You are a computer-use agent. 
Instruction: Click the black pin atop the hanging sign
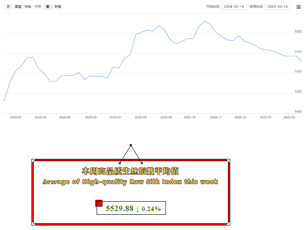pyautogui.click(x=131, y=145)
